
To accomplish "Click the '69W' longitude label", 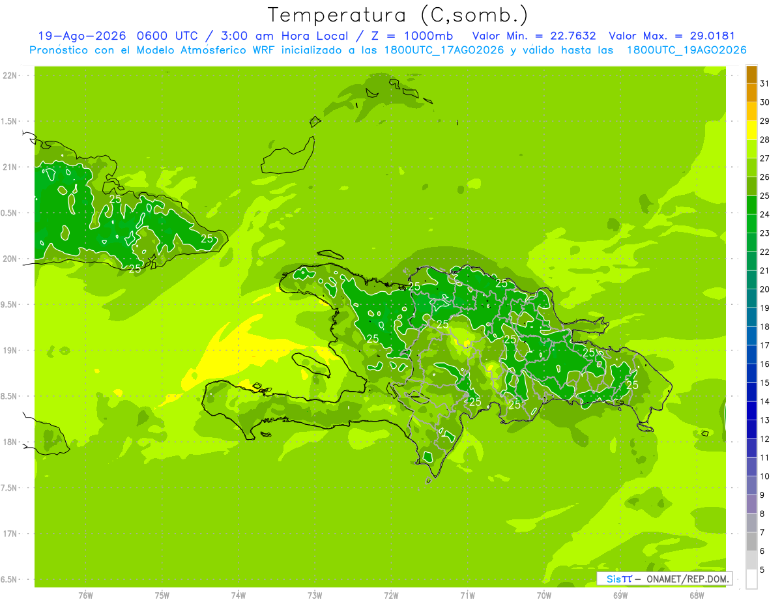I will pos(620,595).
